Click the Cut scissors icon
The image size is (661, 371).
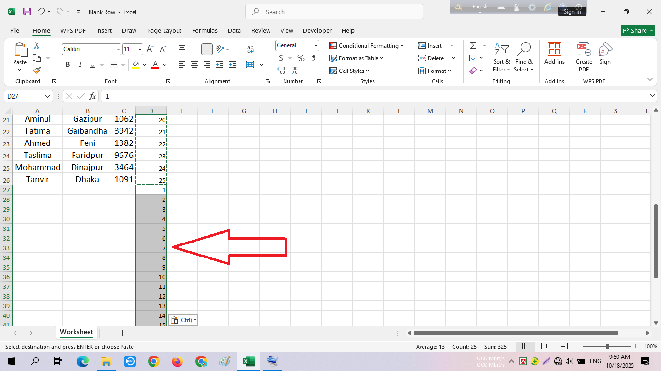point(37,46)
